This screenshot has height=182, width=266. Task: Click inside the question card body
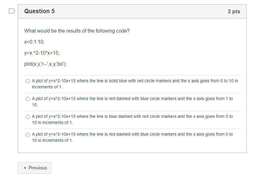click(x=132, y=71)
